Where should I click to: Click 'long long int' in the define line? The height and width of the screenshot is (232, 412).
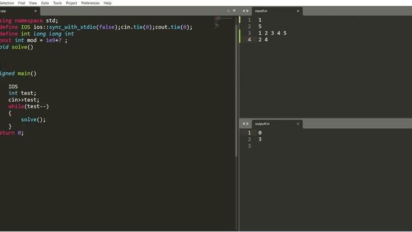pyautogui.click(x=53, y=34)
